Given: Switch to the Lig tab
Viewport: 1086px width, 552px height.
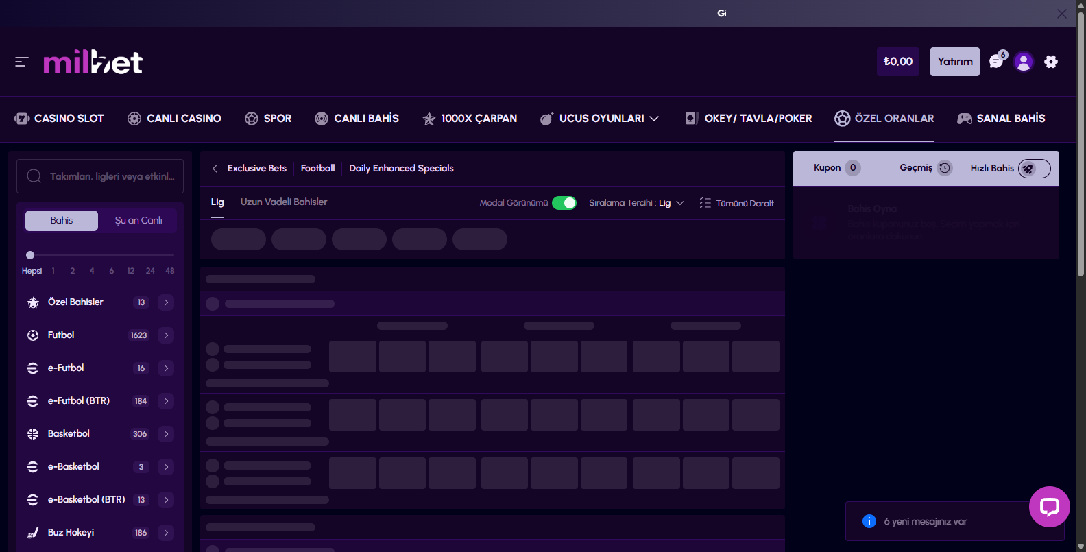Looking at the screenshot, I should (217, 202).
